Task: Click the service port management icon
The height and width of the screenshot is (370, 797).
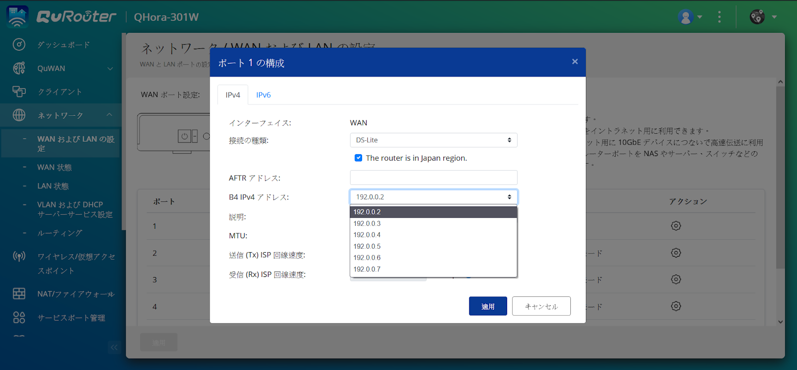Action: pyautogui.click(x=19, y=317)
